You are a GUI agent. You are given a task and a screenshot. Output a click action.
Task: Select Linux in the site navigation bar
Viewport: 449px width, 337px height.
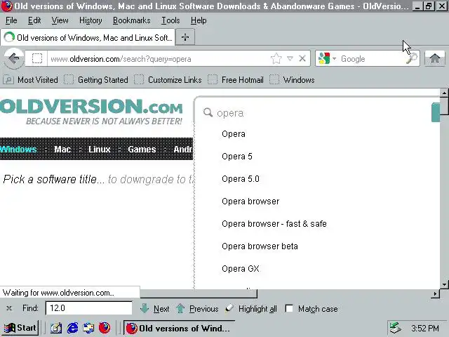pyautogui.click(x=99, y=150)
